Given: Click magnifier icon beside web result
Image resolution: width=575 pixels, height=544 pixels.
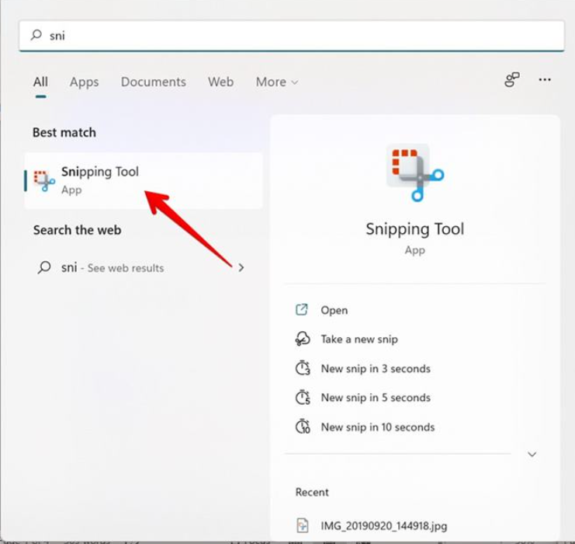Looking at the screenshot, I should click(x=44, y=267).
